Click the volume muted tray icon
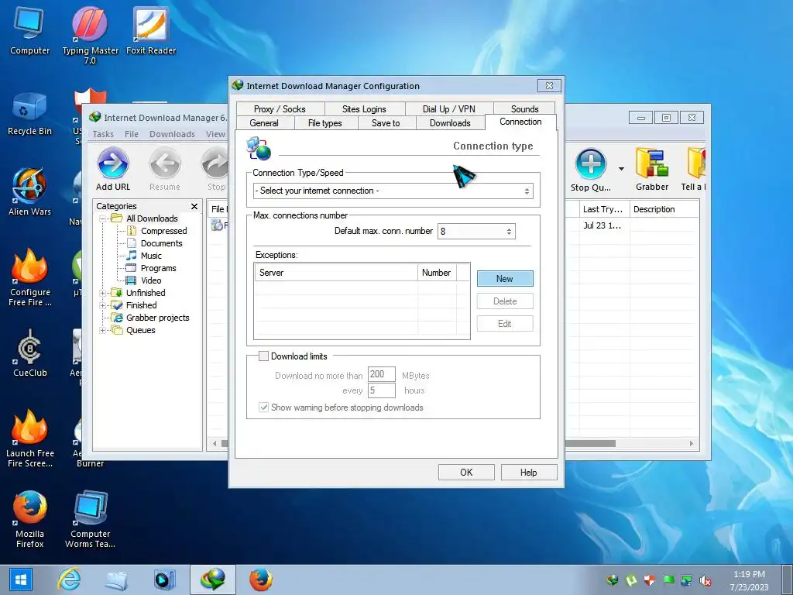 coord(705,580)
